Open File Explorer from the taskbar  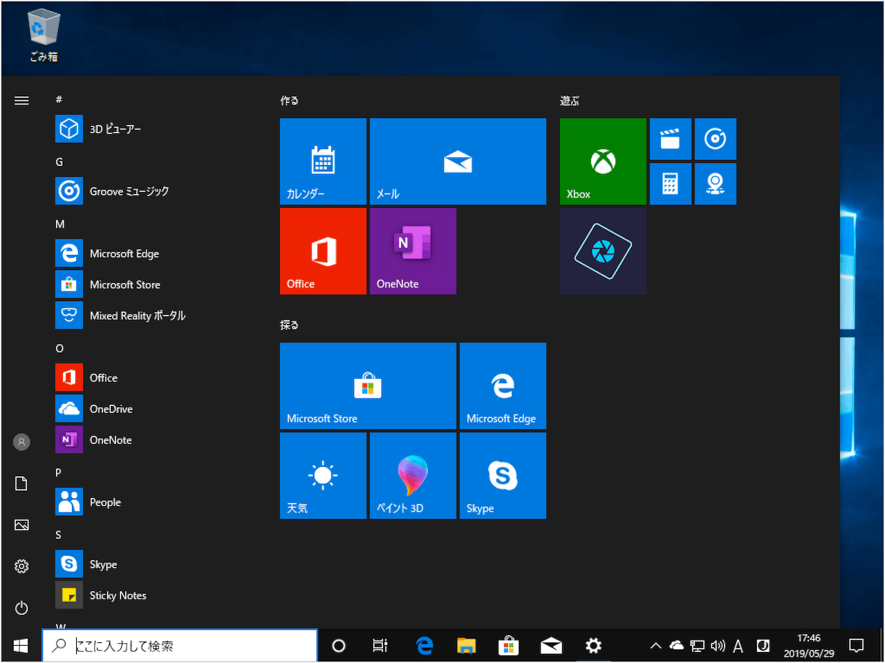[467, 646]
